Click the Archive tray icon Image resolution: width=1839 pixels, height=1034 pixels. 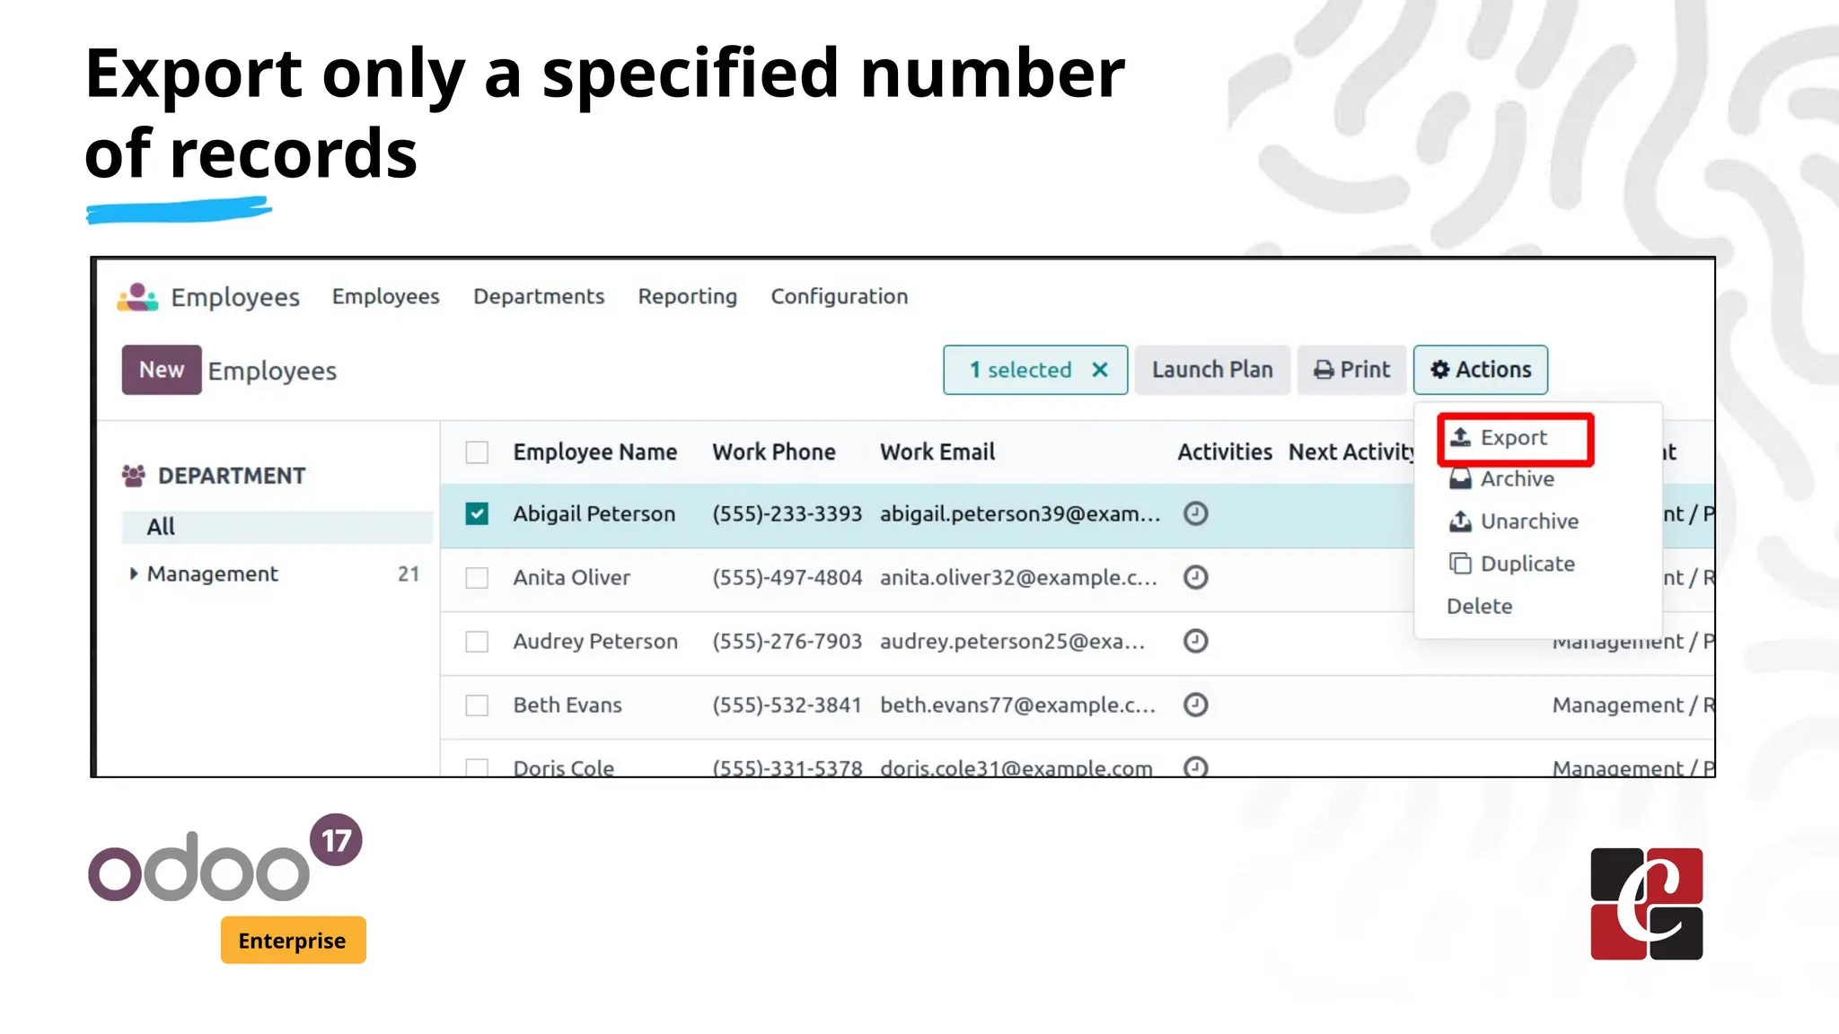[x=1461, y=478]
